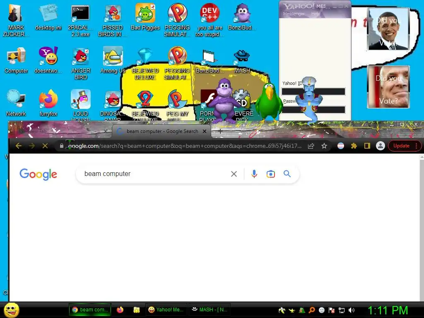The height and width of the screenshot is (318, 424).
Task: Go back with Chrome's back arrow
Action: coord(18,146)
